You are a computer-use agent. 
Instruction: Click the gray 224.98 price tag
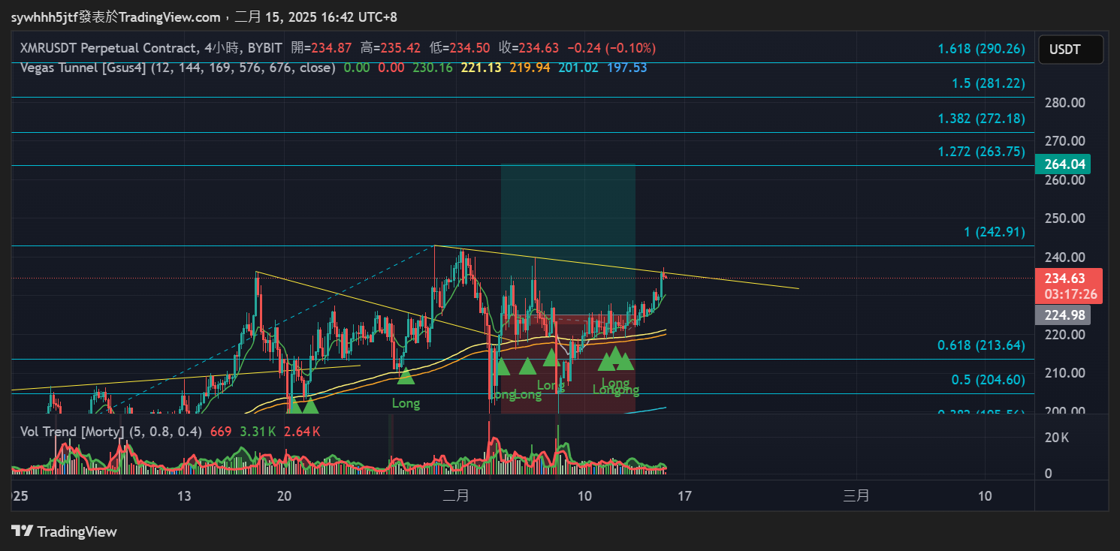click(x=1061, y=315)
